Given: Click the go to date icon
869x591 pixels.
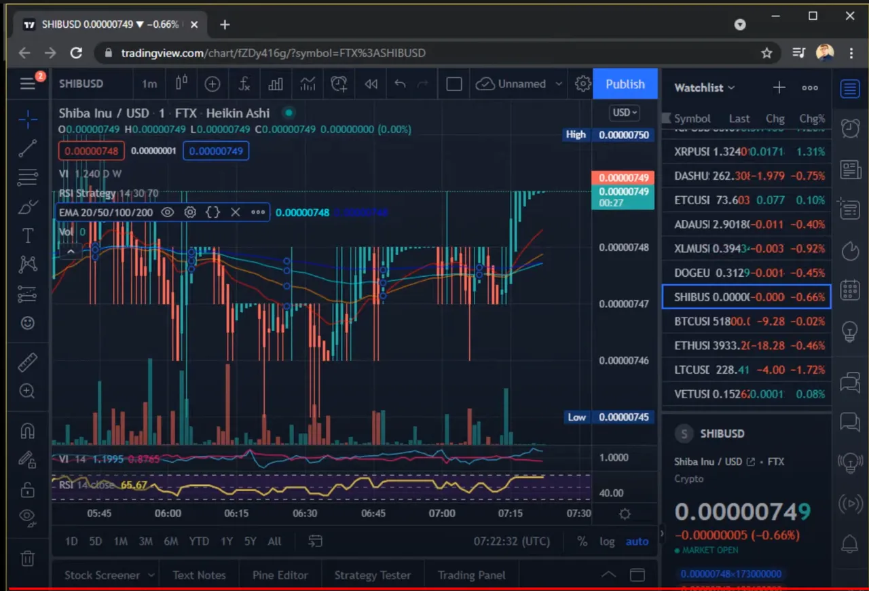Looking at the screenshot, I should pyautogui.click(x=315, y=541).
